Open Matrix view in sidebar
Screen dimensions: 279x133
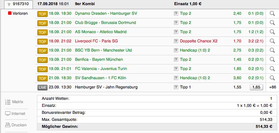[x=14, y=102]
